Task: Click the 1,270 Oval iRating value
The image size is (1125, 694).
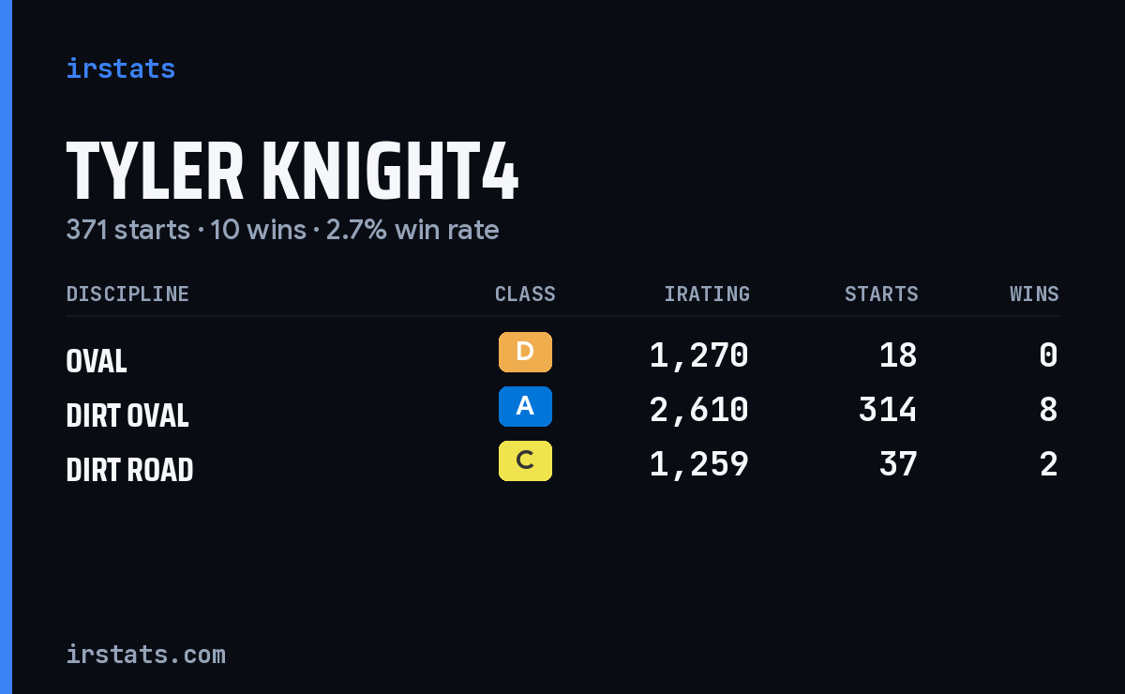Action: [x=699, y=355]
